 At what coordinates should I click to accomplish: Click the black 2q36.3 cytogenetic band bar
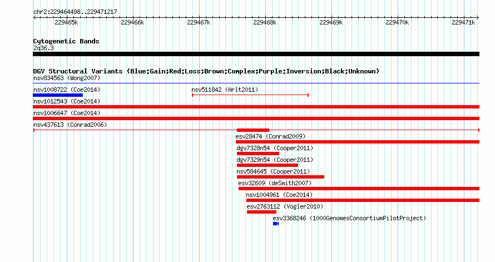click(256, 54)
